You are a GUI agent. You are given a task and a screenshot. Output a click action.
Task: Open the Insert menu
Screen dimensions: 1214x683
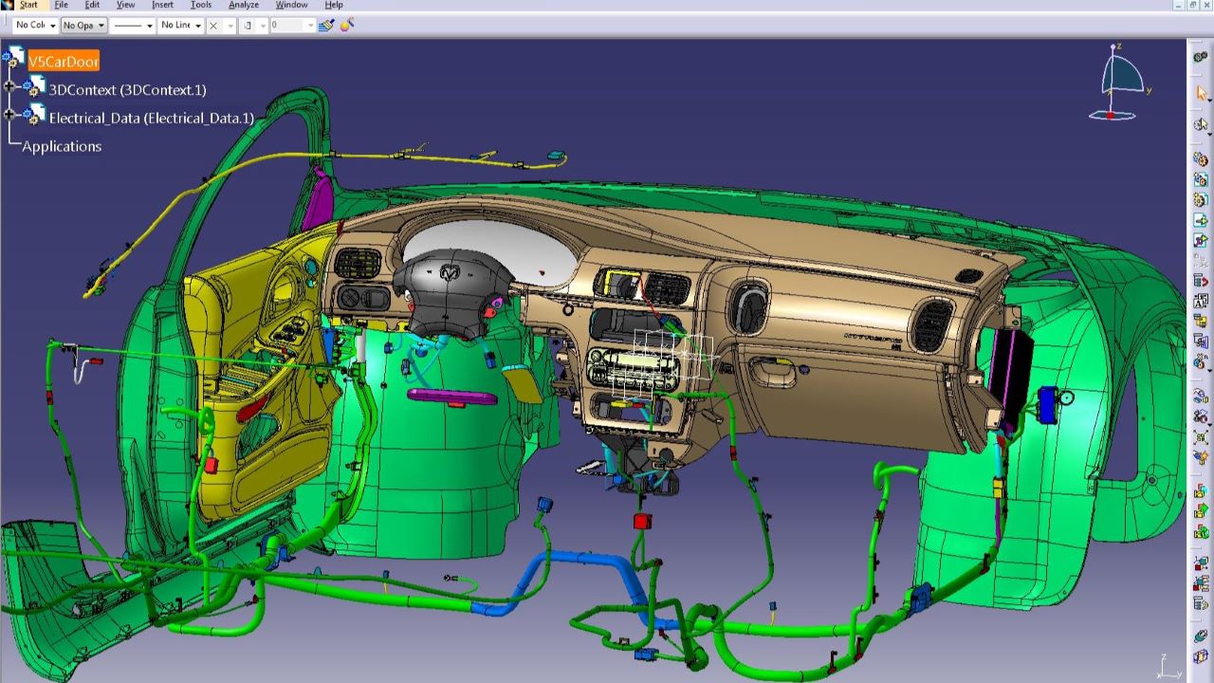tap(162, 5)
